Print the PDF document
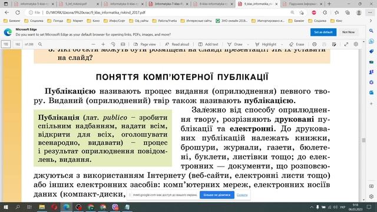 click(314, 45)
